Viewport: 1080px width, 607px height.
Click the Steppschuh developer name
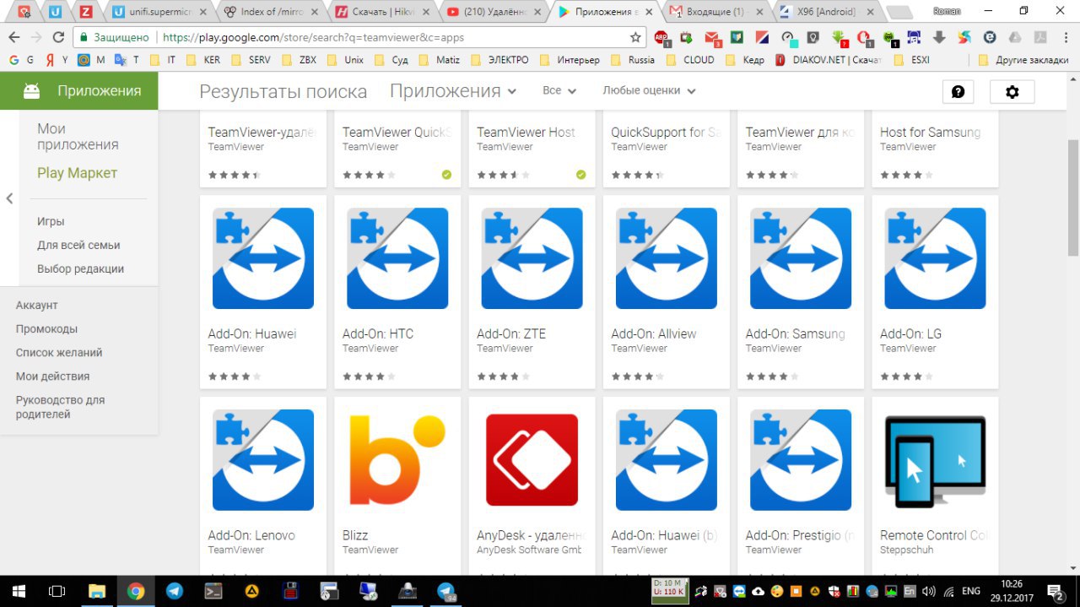[x=909, y=550]
